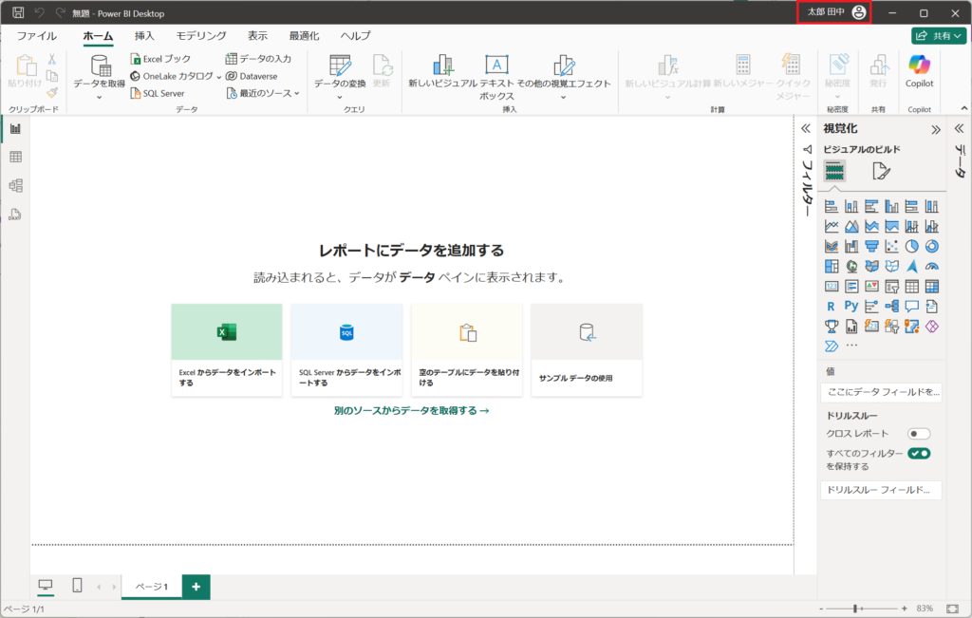Open the ビジュアルの書式設定 icon in 視覚化 pane
Image resolution: width=972 pixels, height=618 pixels.
pyautogui.click(x=882, y=172)
